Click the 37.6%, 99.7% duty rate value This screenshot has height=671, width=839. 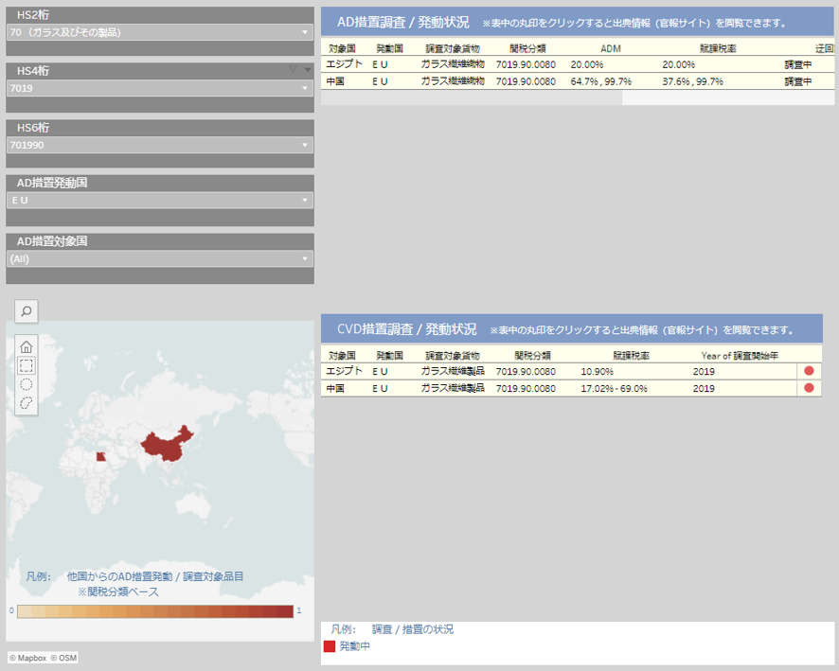pos(693,81)
